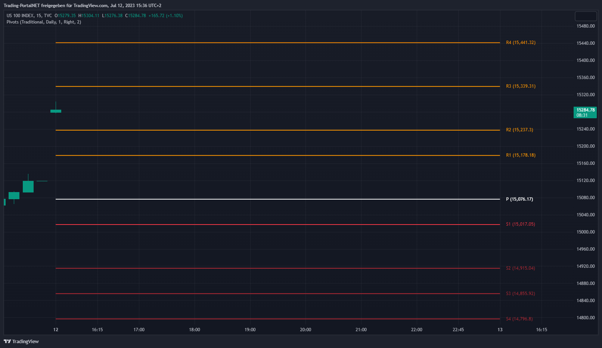This screenshot has width=602, height=348.
Task: Click the empty box in top-right corner
Action: (x=586, y=16)
